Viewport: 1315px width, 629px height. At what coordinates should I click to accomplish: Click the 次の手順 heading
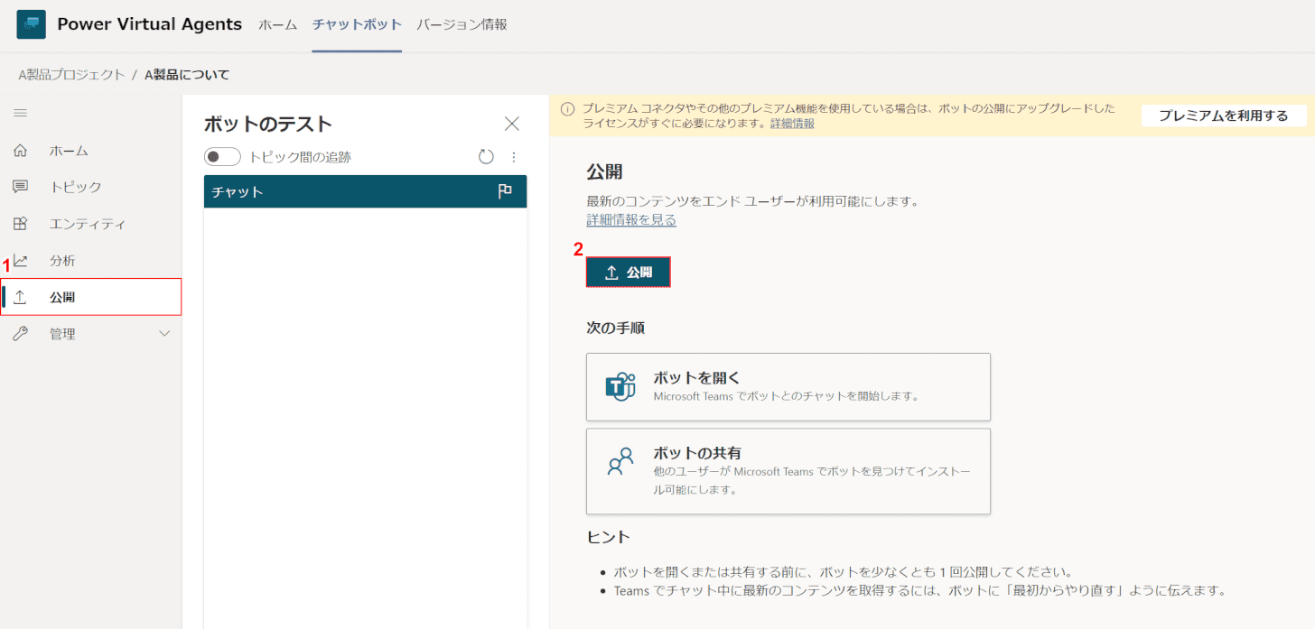pyautogui.click(x=615, y=327)
